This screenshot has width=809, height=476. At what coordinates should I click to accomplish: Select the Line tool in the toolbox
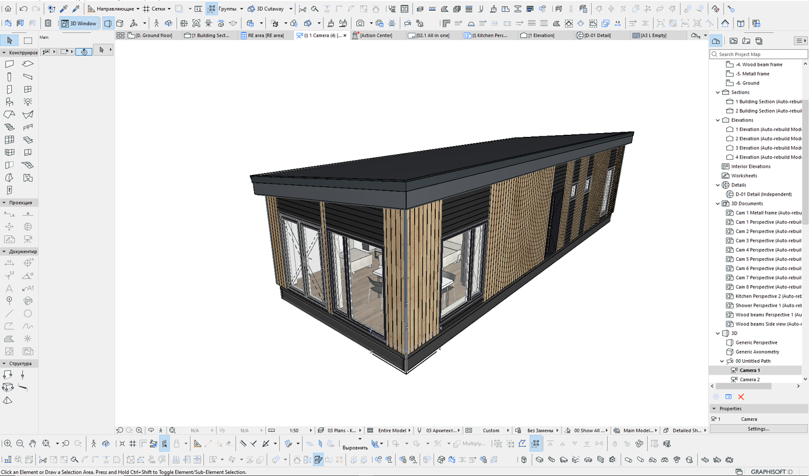[x=9, y=313]
